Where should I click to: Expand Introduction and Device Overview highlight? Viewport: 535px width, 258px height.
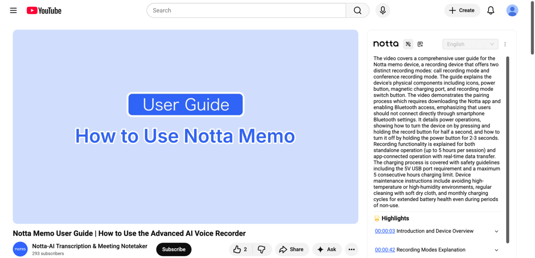point(497,231)
